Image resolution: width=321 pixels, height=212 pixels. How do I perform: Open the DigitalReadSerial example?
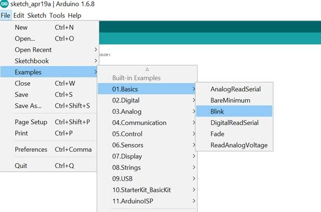[x=234, y=123]
